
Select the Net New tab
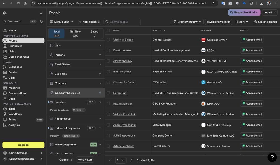75,33
